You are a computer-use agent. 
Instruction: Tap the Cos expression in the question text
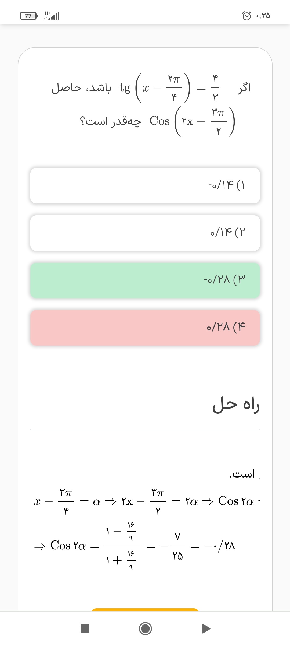click(192, 121)
